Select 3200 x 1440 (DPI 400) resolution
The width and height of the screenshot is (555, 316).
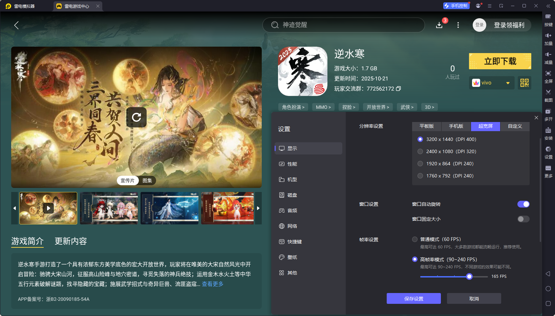[420, 139]
